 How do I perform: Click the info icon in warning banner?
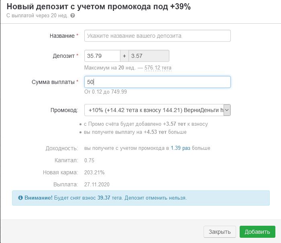[x=20, y=198]
